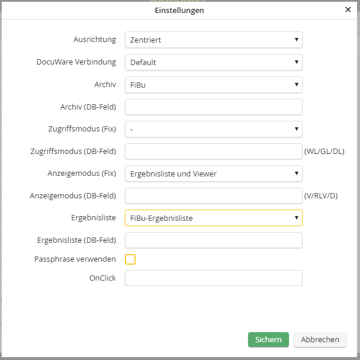Open the Ausrichtung dropdown
This screenshot has width=360, height=360.
pos(213,40)
